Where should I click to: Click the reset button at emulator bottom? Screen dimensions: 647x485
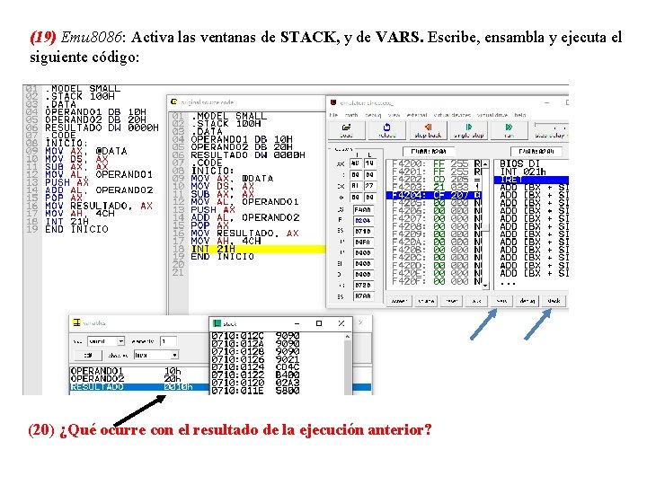[x=452, y=301]
